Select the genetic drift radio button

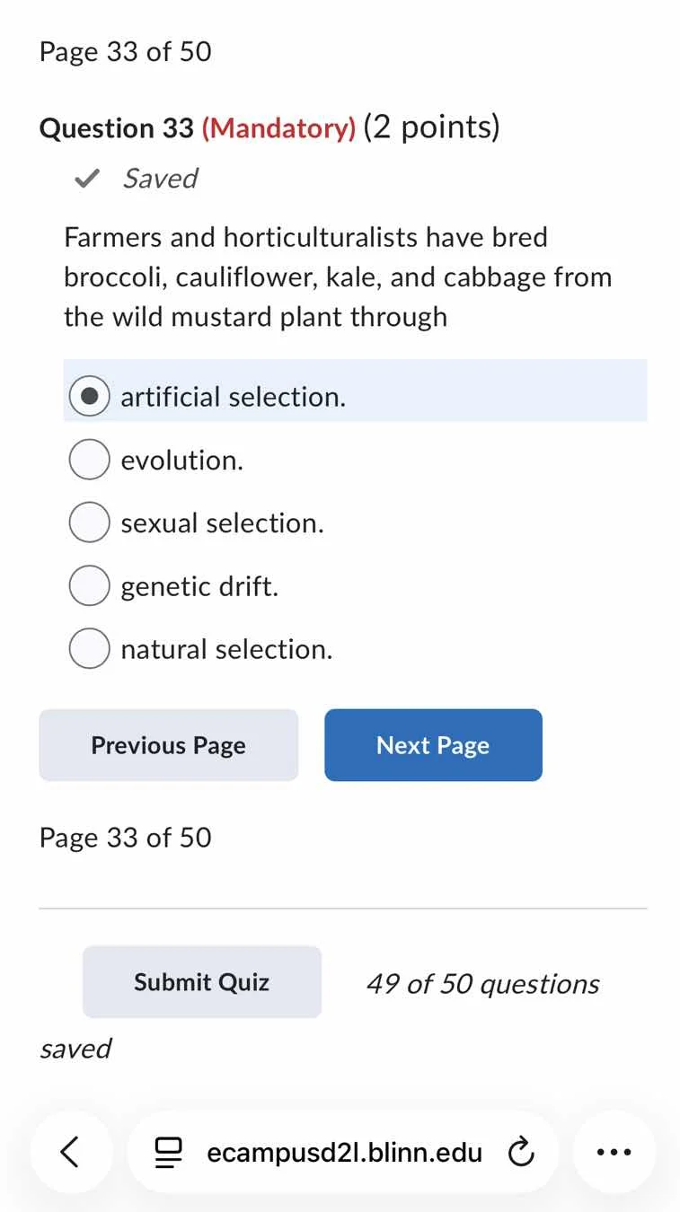tap(89, 585)
